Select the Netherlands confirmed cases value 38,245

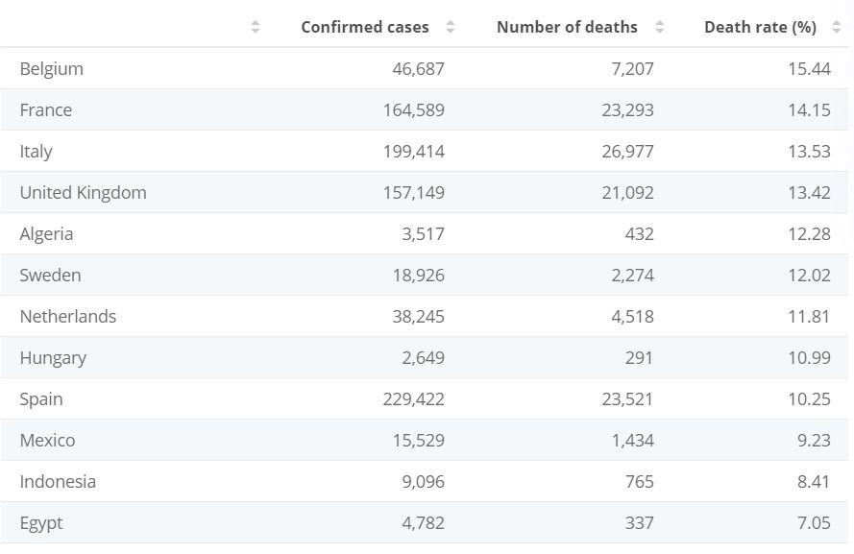coord(418,317)
